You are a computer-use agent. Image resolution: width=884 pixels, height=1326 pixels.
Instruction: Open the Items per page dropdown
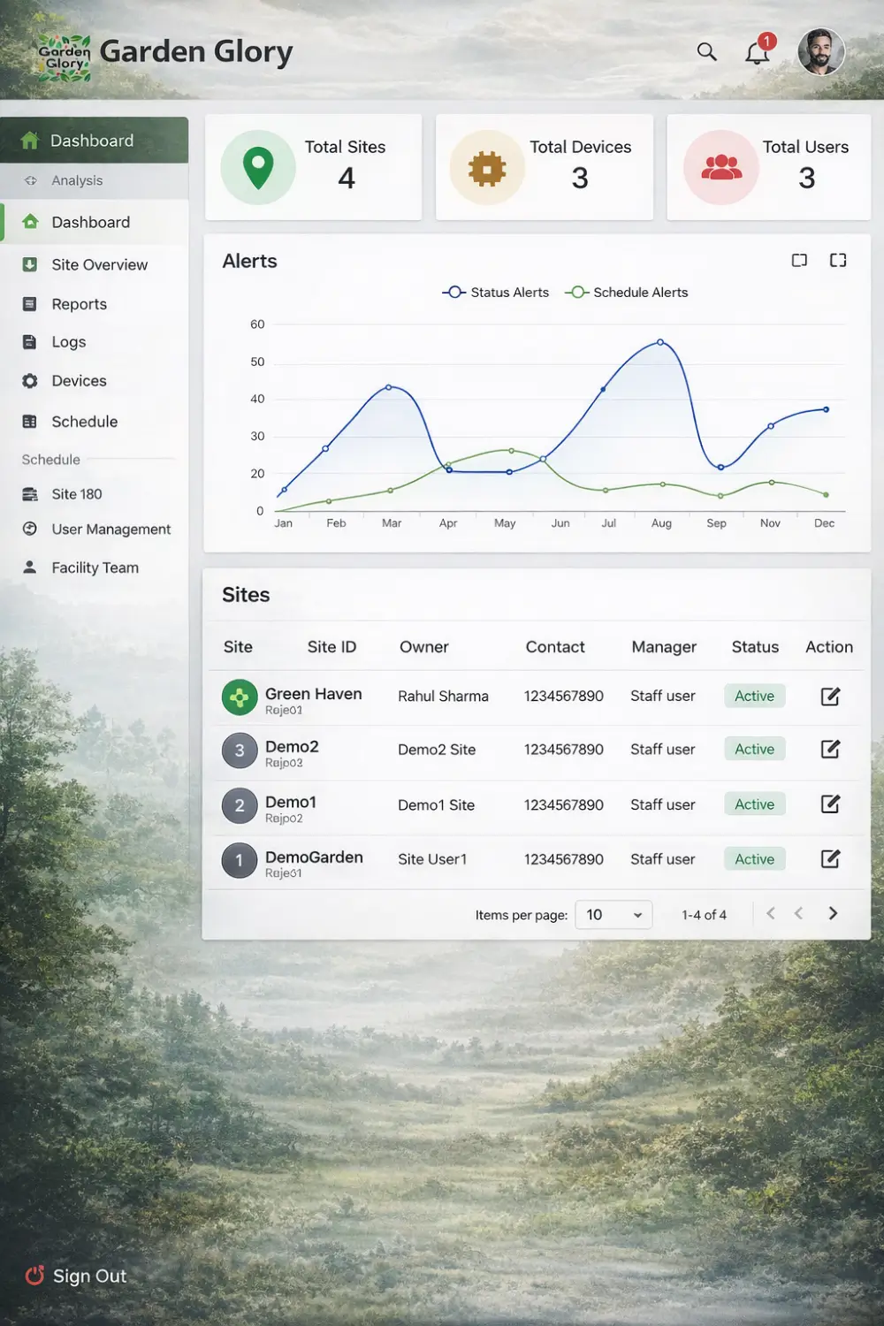pyautogui.click(x=613, y=915)
